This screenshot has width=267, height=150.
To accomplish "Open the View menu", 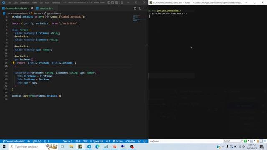I will click(34, 3).
